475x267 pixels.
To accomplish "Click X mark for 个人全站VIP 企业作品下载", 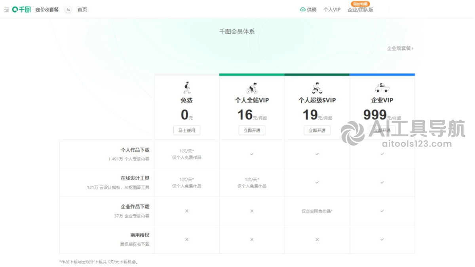I will tap(252, 211).
